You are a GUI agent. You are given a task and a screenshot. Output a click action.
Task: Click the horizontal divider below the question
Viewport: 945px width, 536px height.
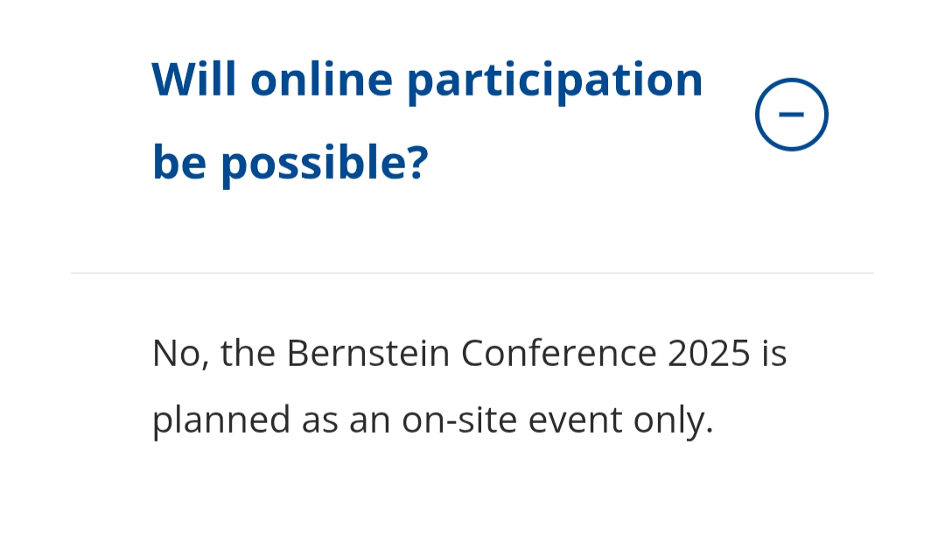point(472,273)
